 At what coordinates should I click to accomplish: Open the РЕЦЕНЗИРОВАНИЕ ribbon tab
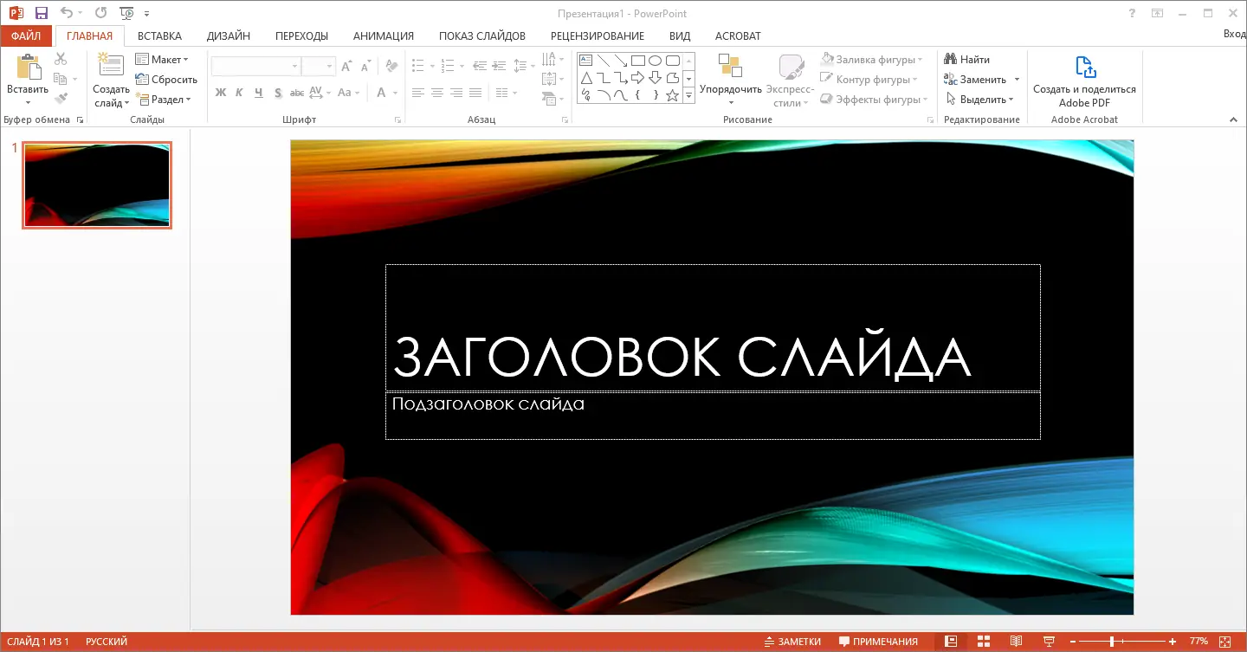coord(598,36)
